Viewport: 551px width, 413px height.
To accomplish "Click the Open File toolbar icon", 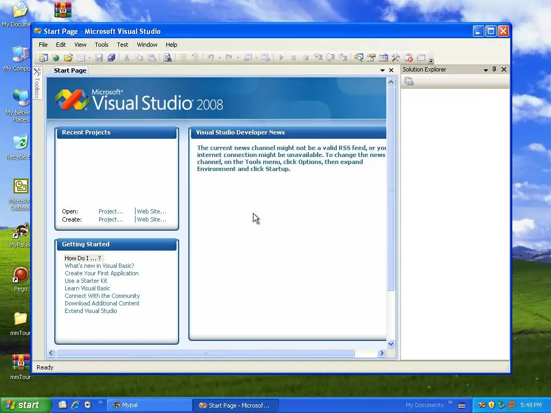I will pyautogui.click(x=68, y=58).
